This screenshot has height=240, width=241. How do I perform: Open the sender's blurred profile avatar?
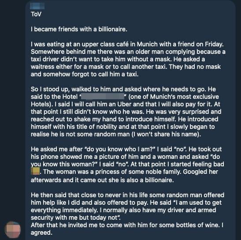(13, 230)
